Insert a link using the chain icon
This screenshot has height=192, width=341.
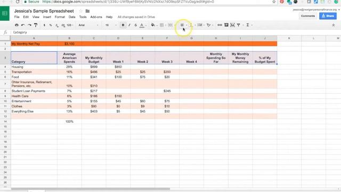coord(220,25)
